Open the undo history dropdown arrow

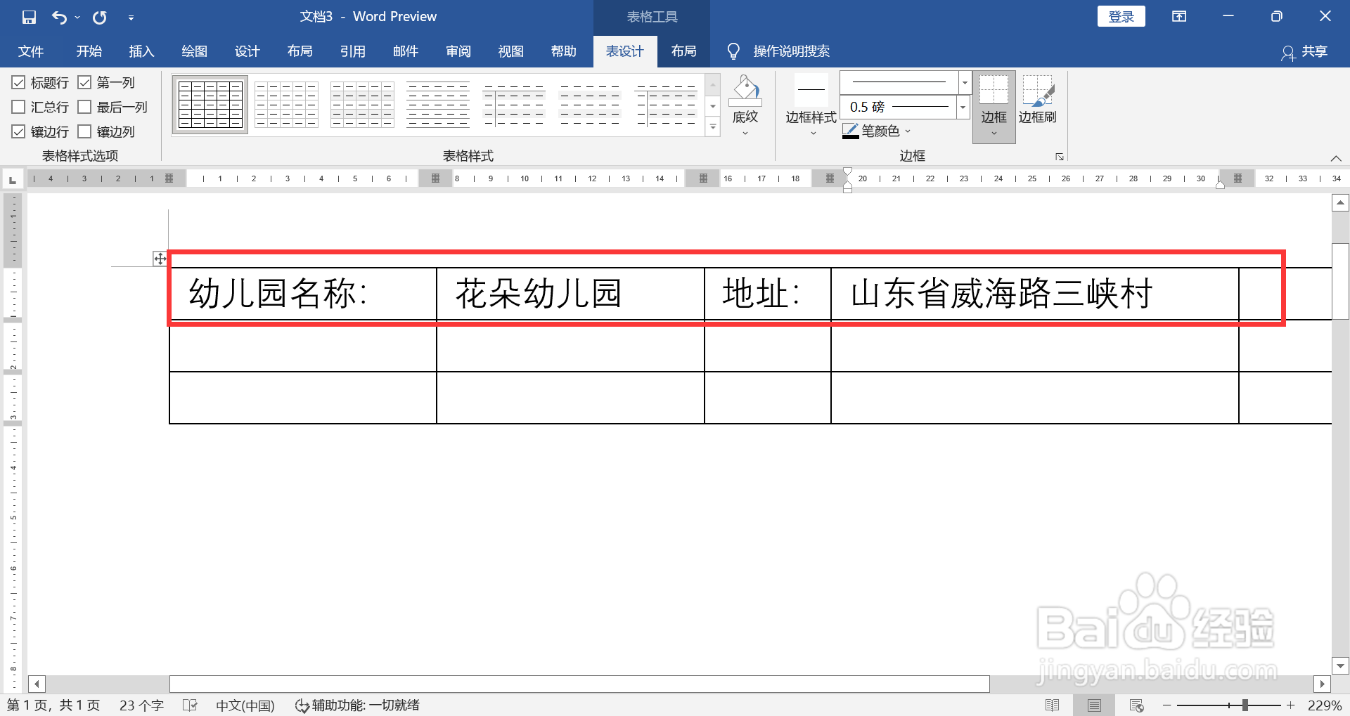[x=77, y=18]
